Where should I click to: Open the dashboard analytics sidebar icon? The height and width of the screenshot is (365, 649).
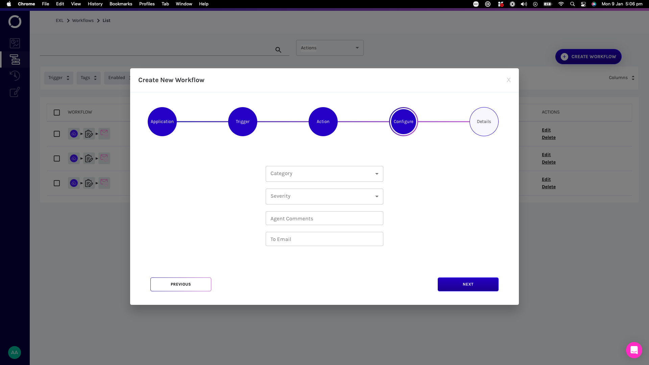pos(15,43)
